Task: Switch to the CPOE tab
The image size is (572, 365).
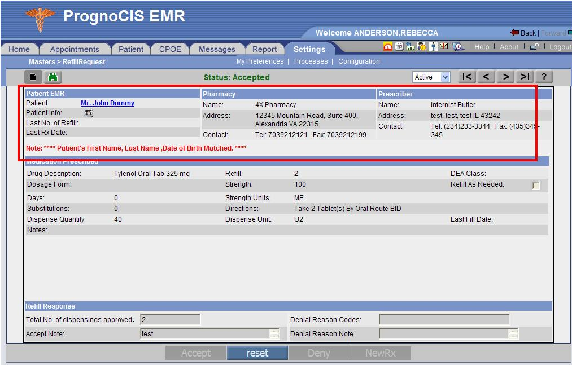Action: 170,49
